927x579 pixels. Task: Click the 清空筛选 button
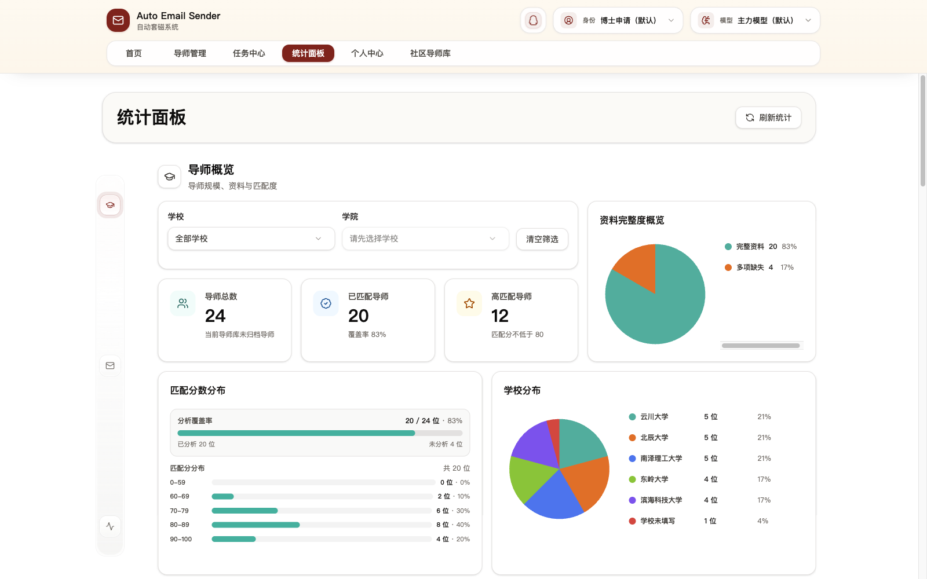(542, 239)
